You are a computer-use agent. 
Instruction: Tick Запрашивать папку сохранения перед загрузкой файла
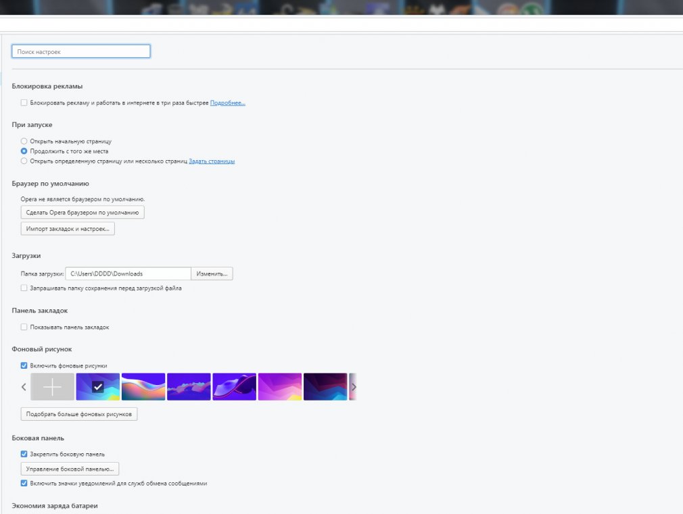[x=24, y=288]
